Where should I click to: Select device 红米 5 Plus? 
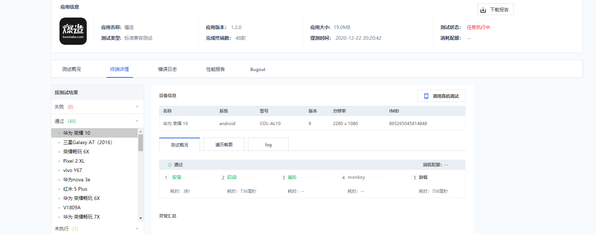[x=95, y=189]
